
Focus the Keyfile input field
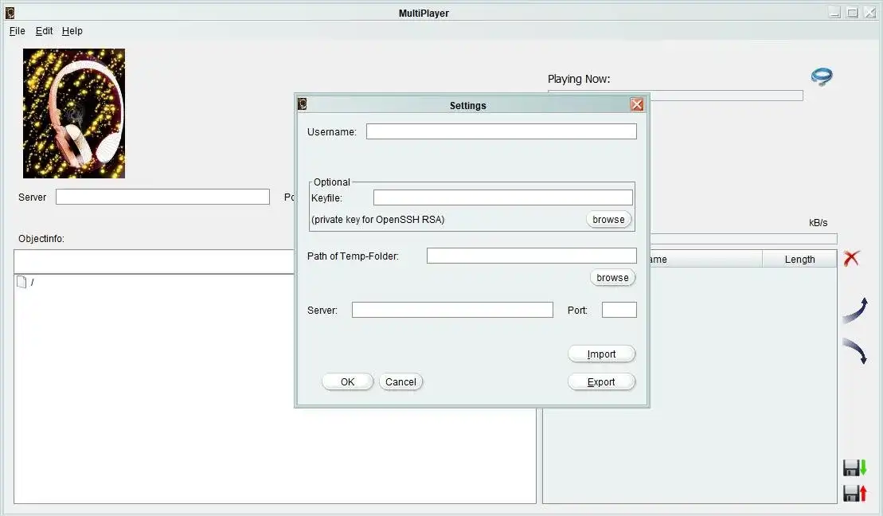tap(503, 197)
